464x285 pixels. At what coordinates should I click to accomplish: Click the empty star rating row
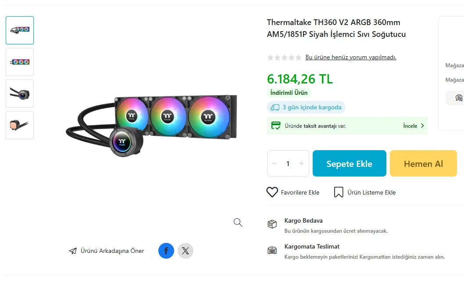point(284,58)
